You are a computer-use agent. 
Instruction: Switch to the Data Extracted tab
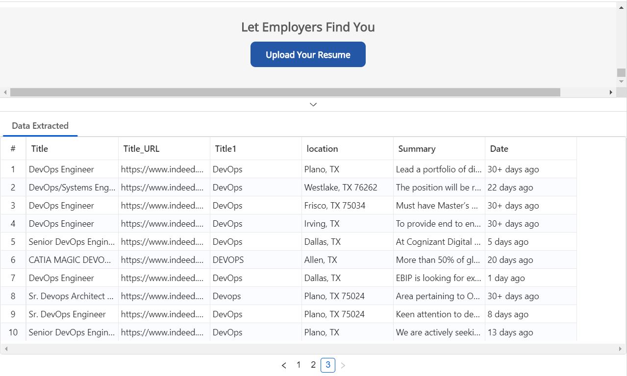point(40,126)
